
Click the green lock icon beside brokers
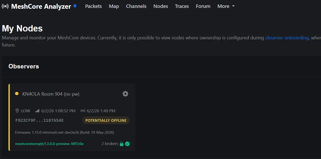point(121,144)
